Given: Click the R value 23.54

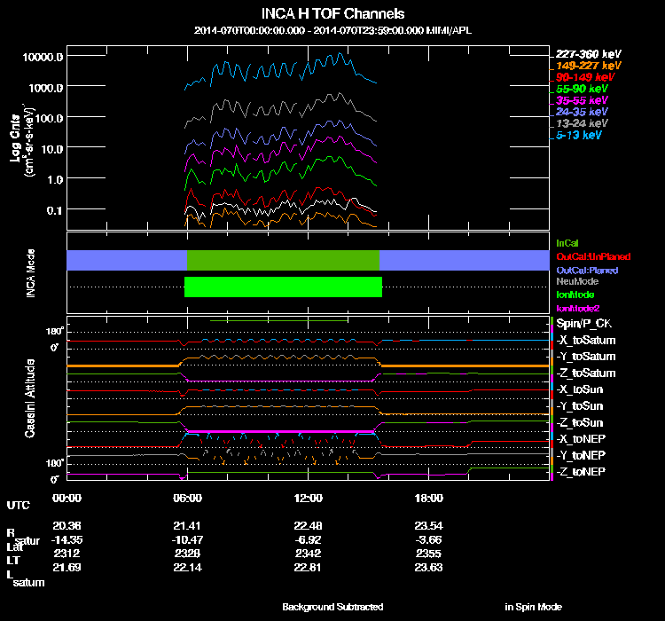Looking at the screenshot, I should (429, 526).
